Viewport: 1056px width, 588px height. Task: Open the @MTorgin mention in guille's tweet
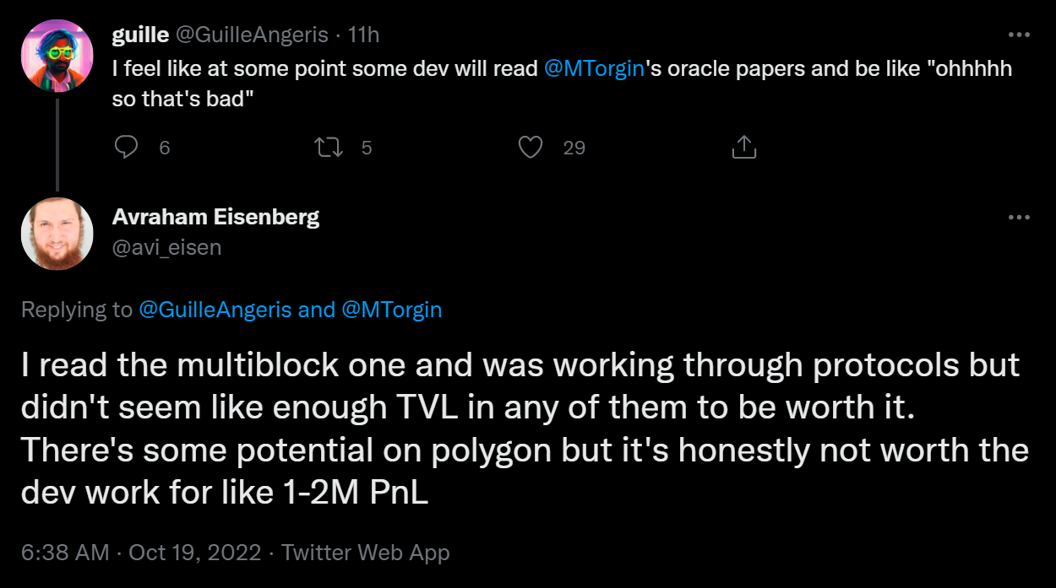pyautogui.click(x=595, y=68)
